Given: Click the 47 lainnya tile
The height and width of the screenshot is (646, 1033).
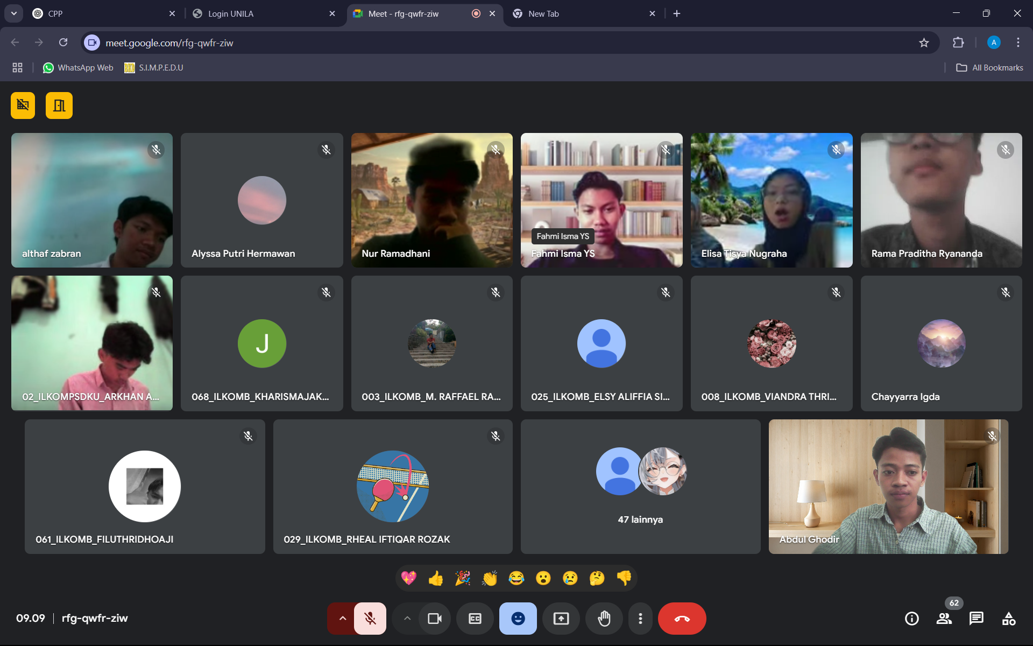Looking at the screenshot, I should [640, 487].
